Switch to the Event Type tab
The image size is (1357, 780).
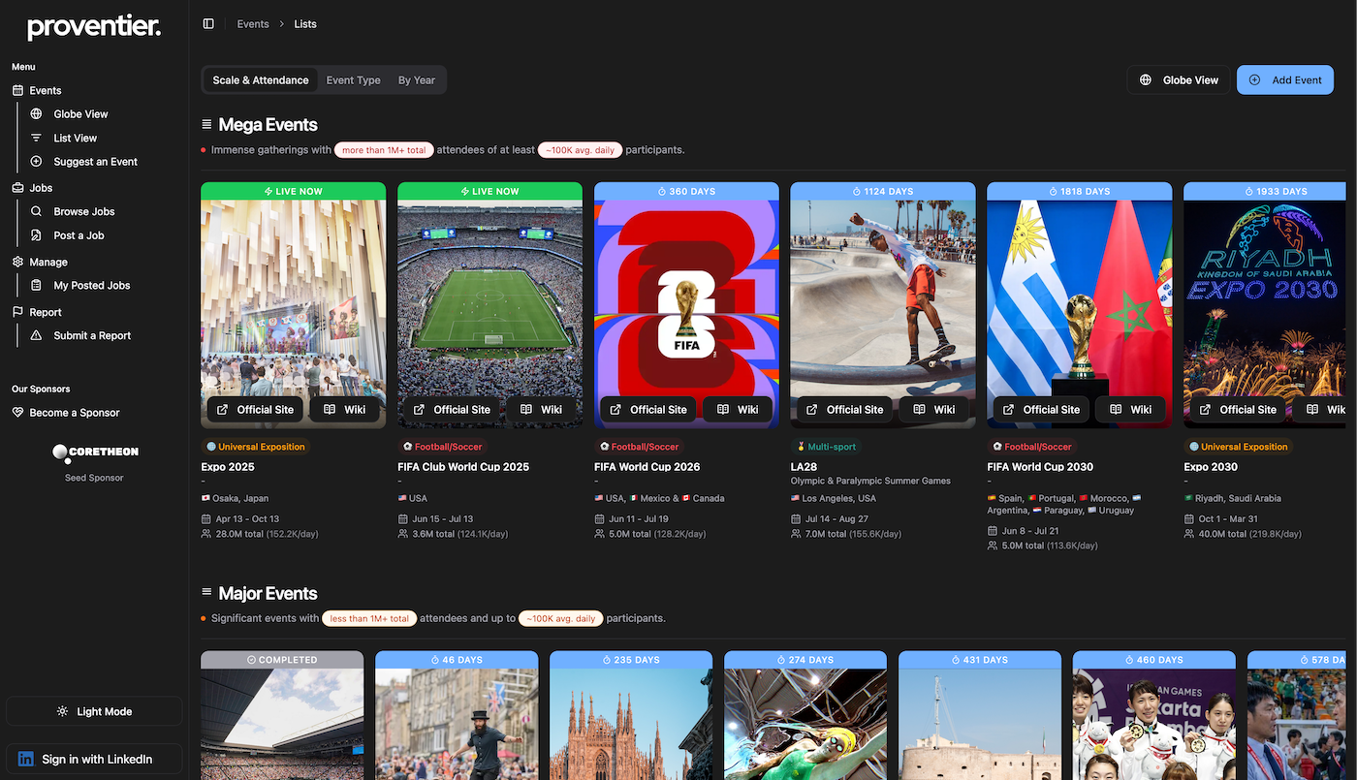353,80
